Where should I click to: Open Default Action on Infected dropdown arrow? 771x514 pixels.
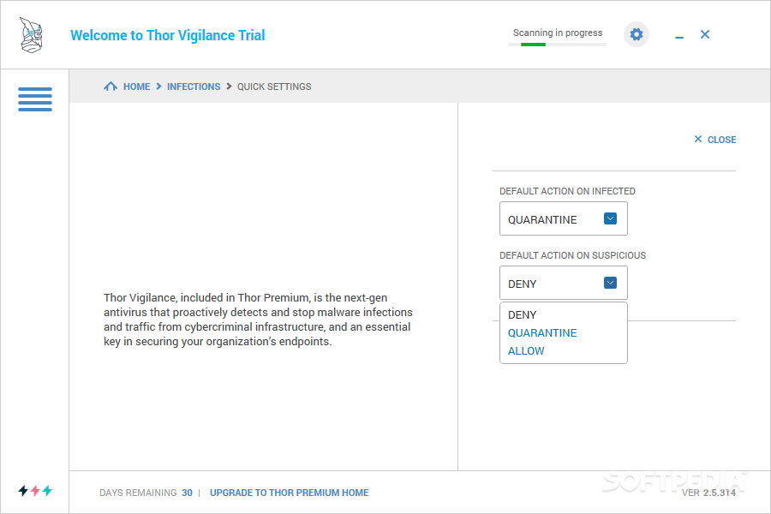[610, 219]
